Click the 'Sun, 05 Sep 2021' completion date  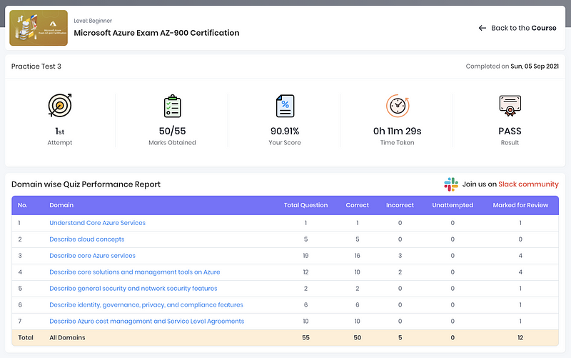pyautogui.click(x=534, y=66)
